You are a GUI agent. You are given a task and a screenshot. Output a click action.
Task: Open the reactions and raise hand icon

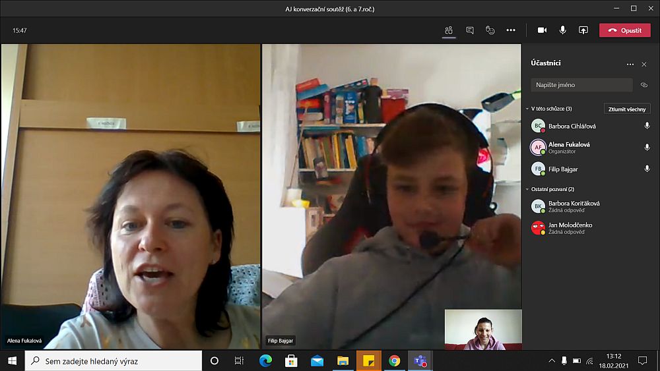click(x=490, y=30)
